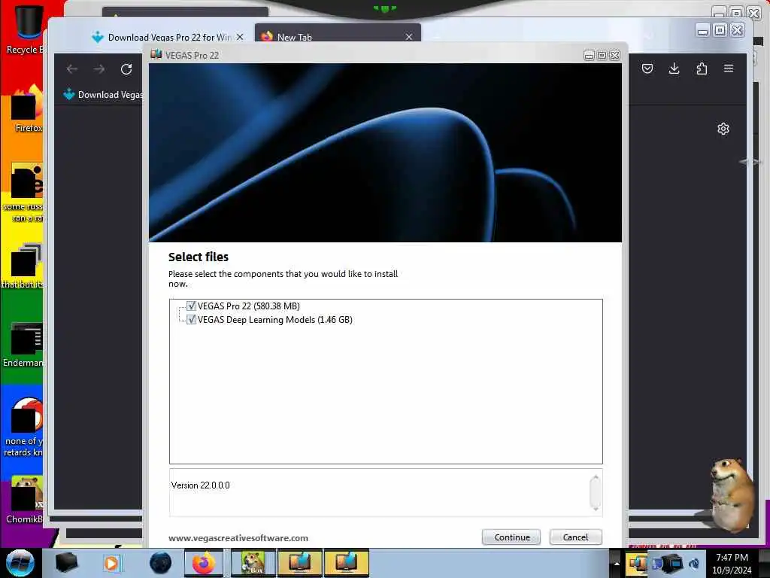
Task: Open the Windows Start menu
Action: [x=20, y=563]
